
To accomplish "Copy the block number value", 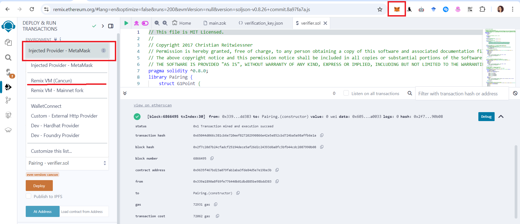I will [x=212, y=158].
